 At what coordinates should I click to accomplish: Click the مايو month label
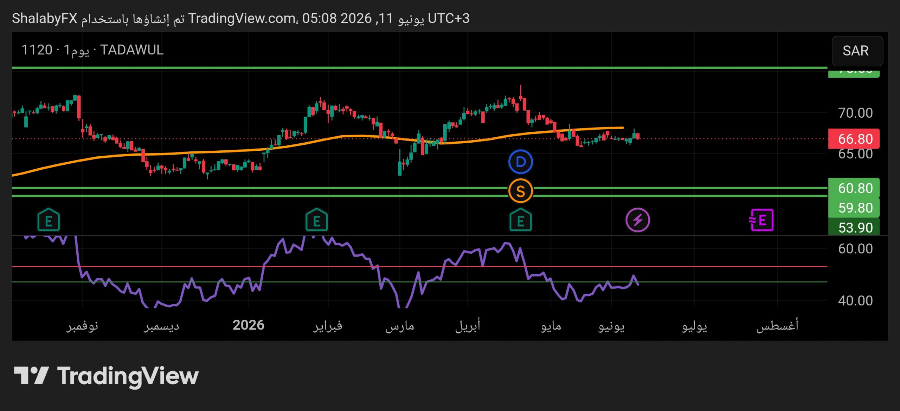551,326
